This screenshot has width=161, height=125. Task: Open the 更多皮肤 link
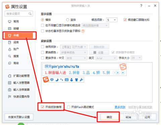point(120,107)
